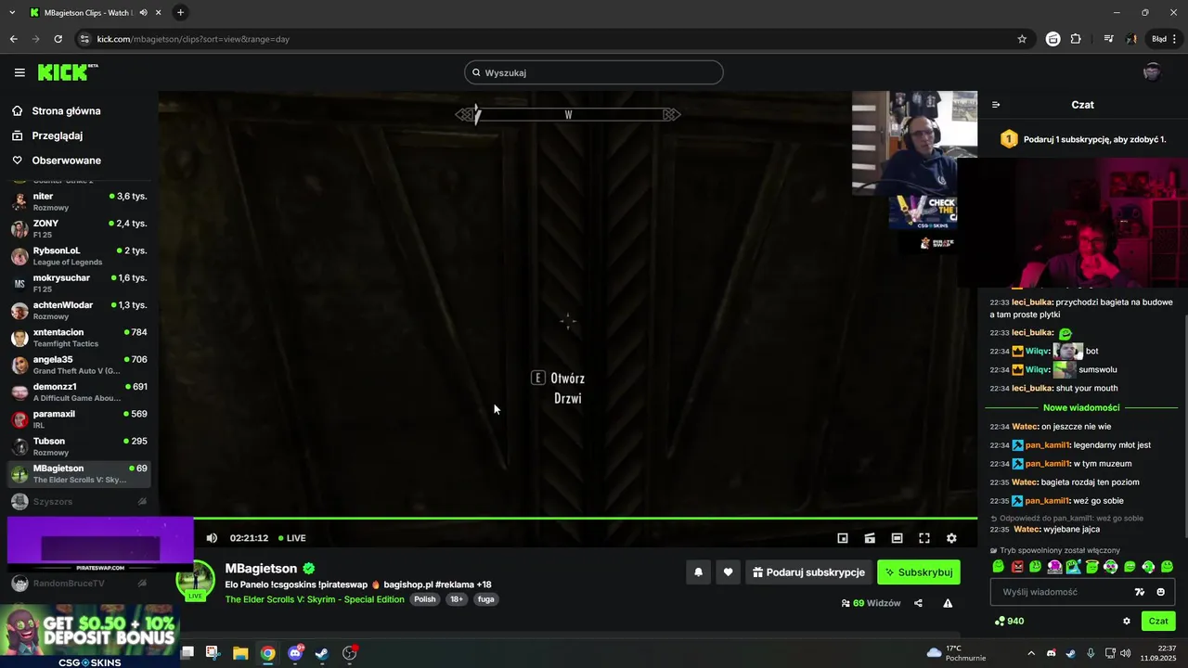This screenshot has height=668, width=1188.
Task: Select MBagietson channel in sidebar
Action: 78,473
